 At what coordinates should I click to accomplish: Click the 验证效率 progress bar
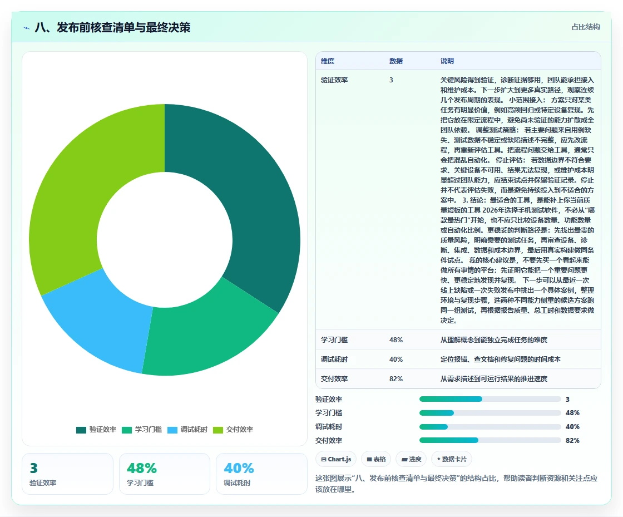click(x=490, y=399)
